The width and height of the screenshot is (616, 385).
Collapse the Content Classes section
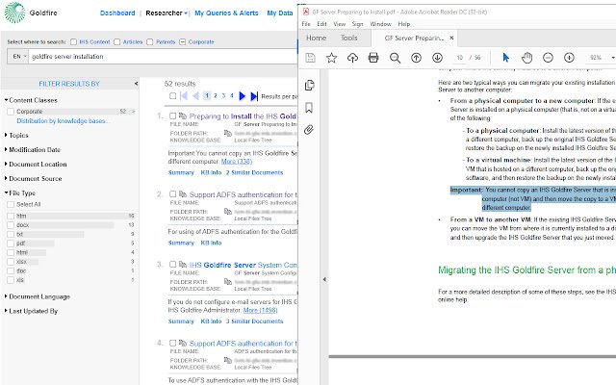point(7,100)
